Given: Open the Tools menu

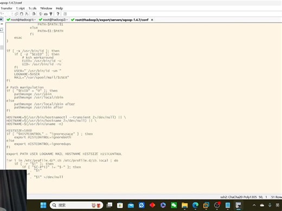Looking at the screenshot, I should (33, 8).
